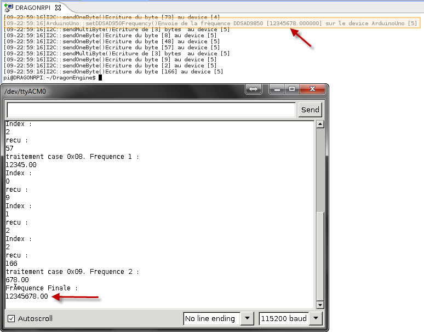Expand line ending options with arrow button
This screenshot has height=332, width=424.
(247, 318)
